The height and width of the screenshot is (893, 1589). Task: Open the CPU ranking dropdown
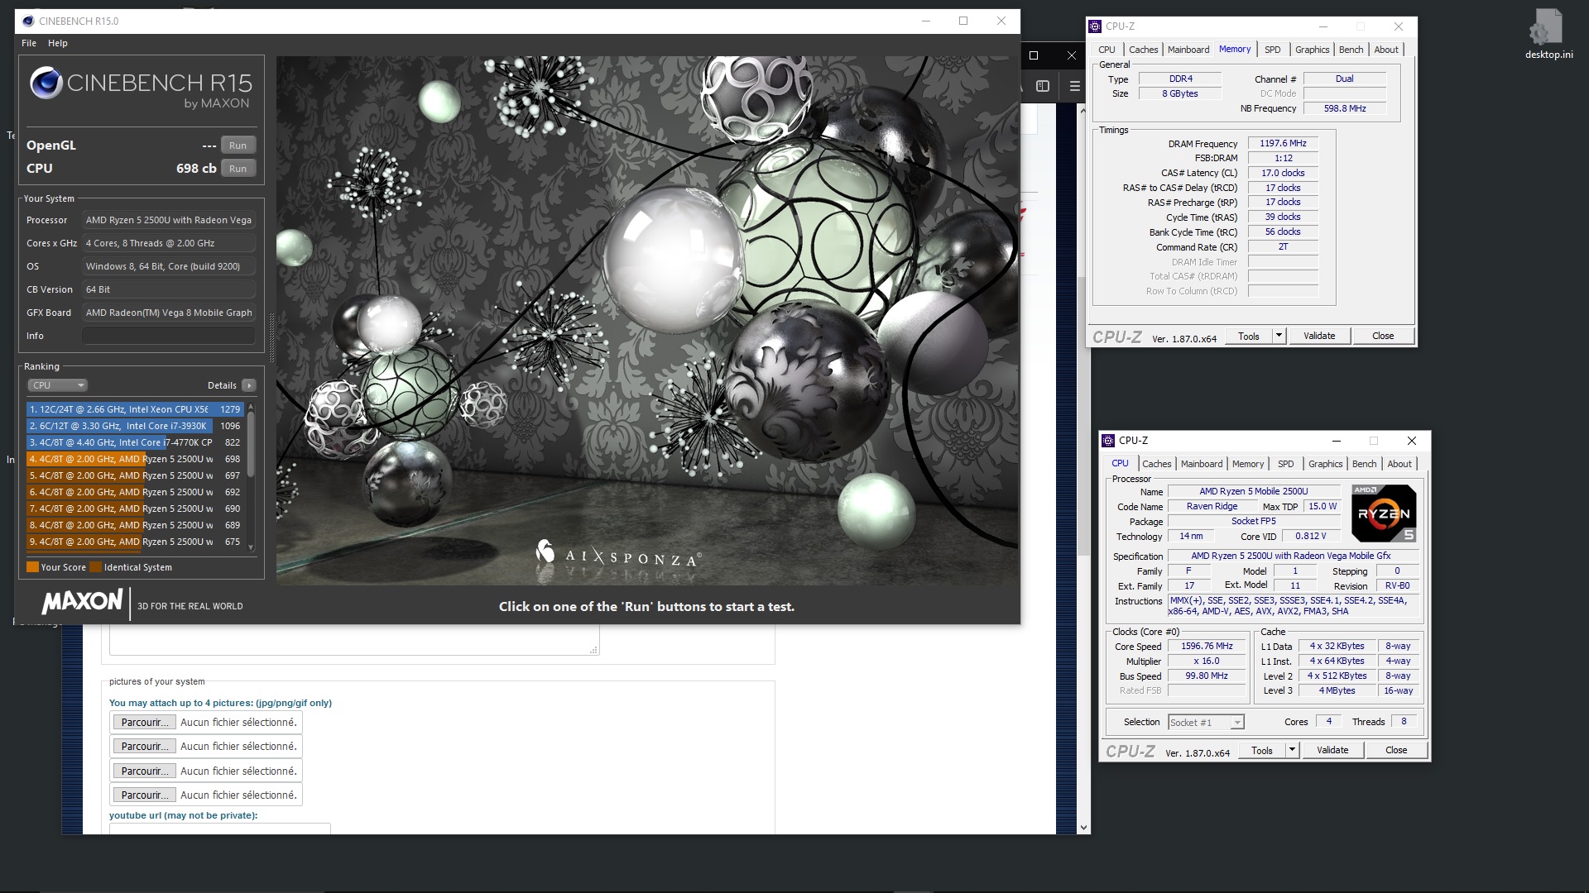click(57, 385)
